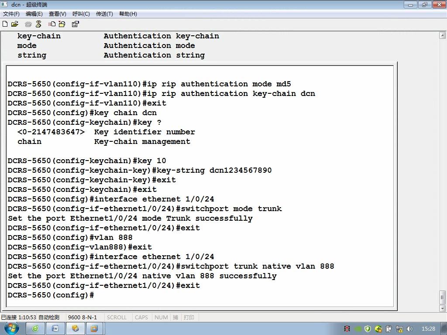The width and height of the screenshot is (447, 335).
Task: Minimize the dcn terminal window
Action: coord(410,4)
